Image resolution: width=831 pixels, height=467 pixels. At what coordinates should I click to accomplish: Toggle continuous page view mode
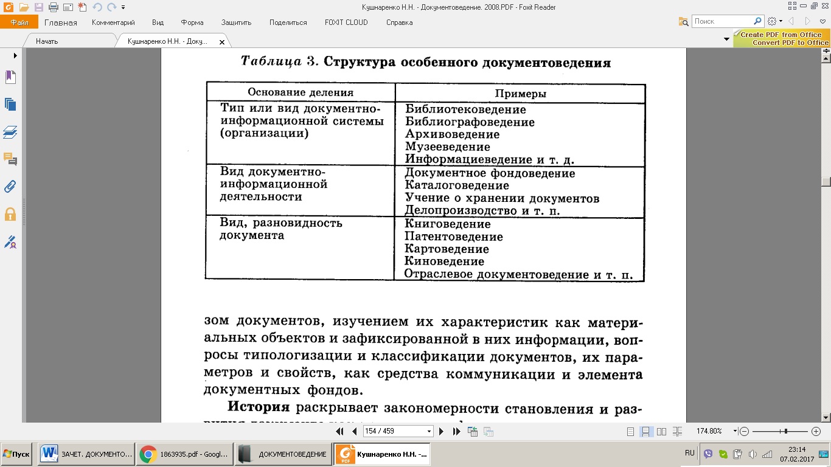tap(646, 431)
